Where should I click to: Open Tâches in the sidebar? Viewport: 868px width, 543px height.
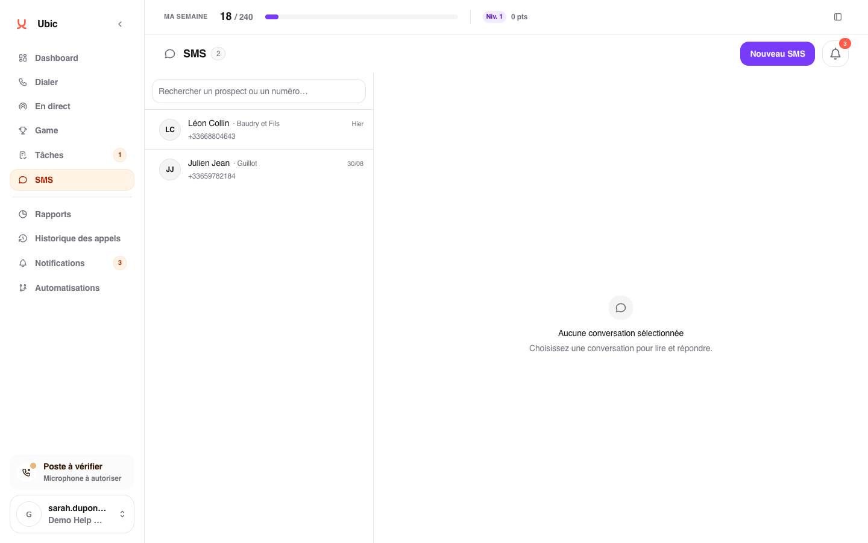tap(72, 155)
